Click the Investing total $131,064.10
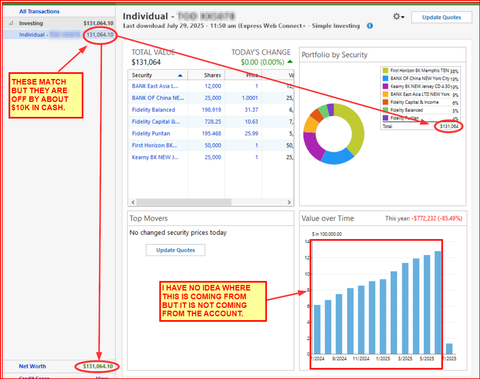Image resolution: width=480 pixels, height=379 pixels. click(x=98, y=23)
